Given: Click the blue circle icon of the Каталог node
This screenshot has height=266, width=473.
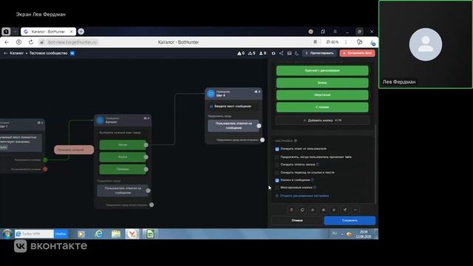Looking at the screenshot, I should [100, 120].
